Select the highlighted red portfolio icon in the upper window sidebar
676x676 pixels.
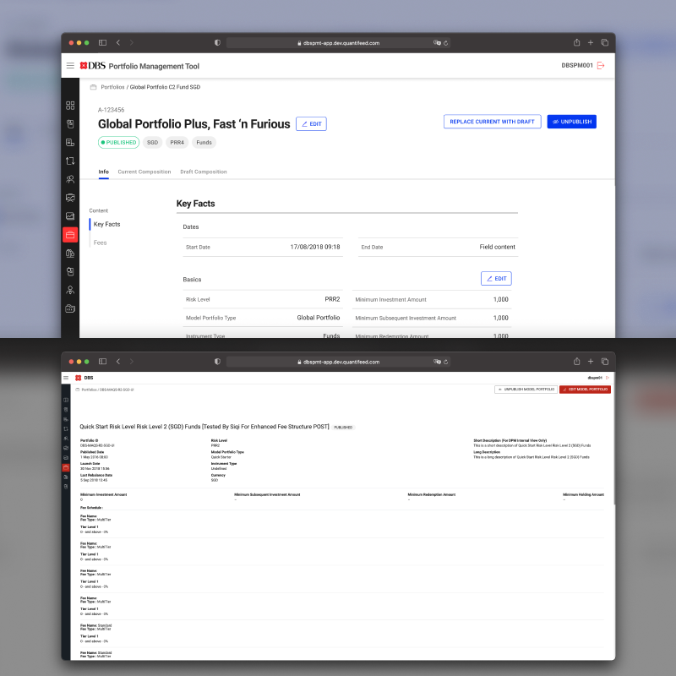pyautogui.click(x=70, y=234)
